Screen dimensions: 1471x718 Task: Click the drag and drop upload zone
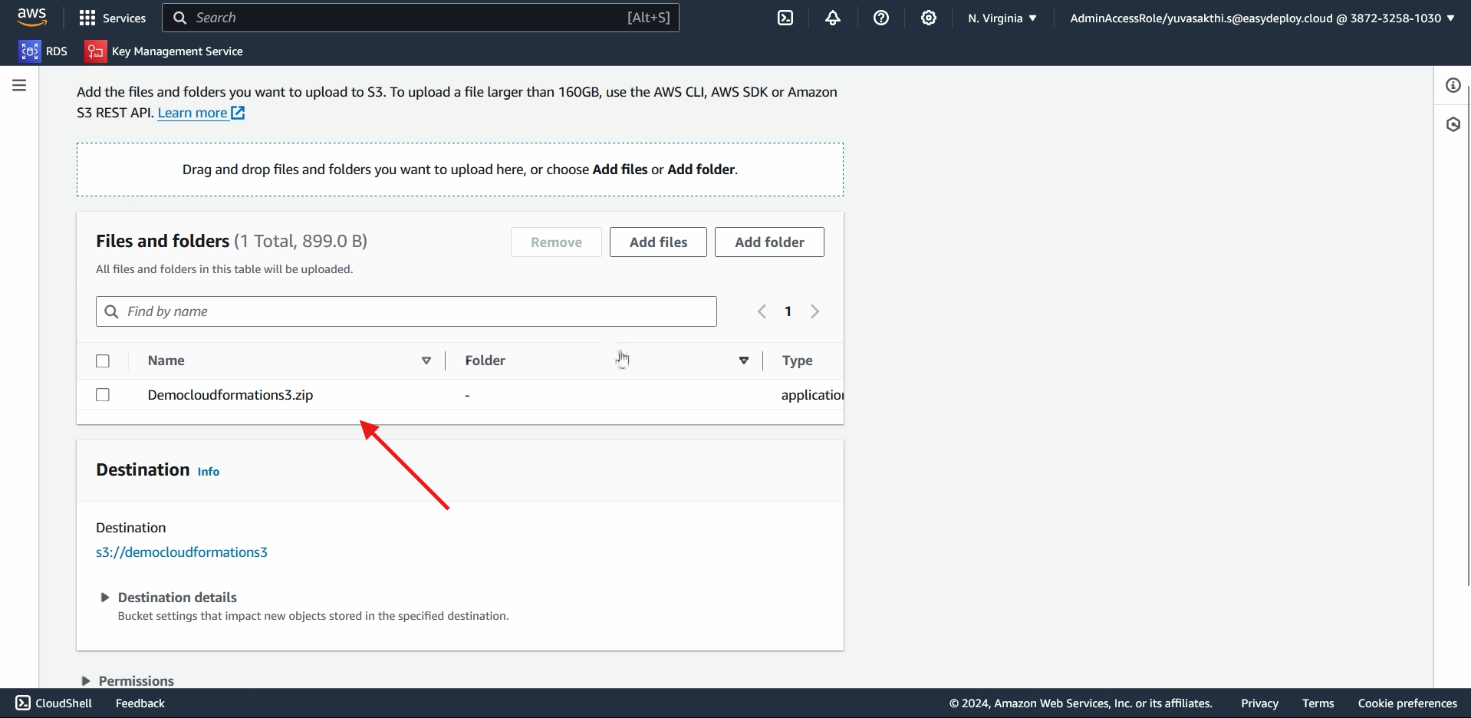460,170
